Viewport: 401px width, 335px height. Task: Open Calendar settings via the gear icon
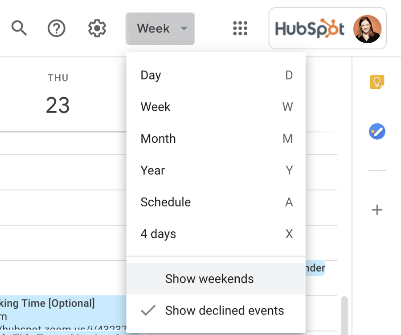tap(97, 28)
